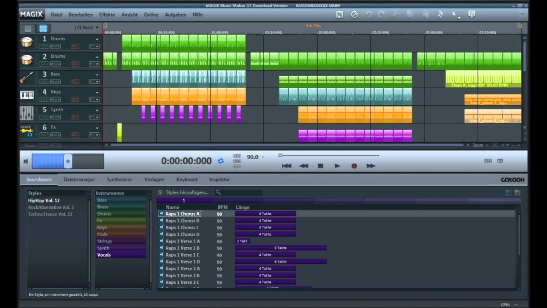This screenshot has width=547, height=308.
Task: Switch to the Dateimanager tab
Action: [79, 180]
